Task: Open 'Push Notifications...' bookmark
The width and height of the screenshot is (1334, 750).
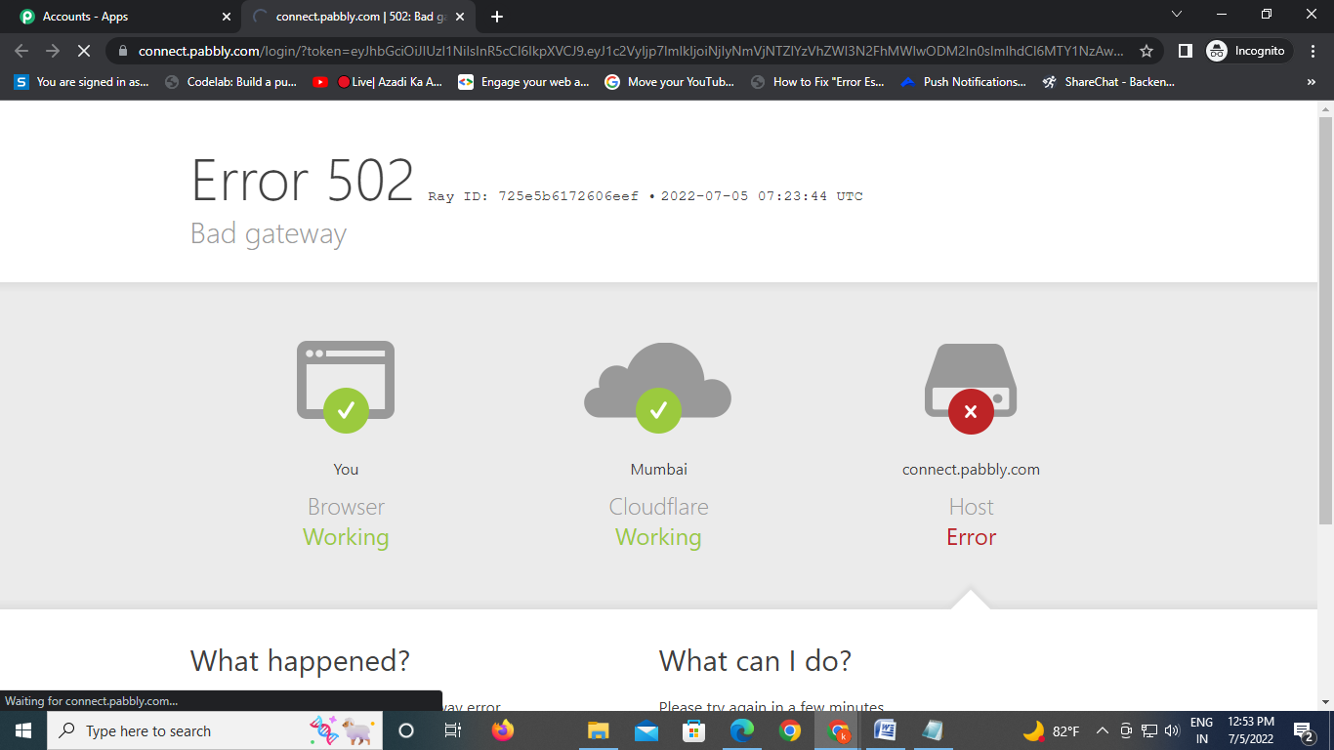Action: tap(964, 82)
